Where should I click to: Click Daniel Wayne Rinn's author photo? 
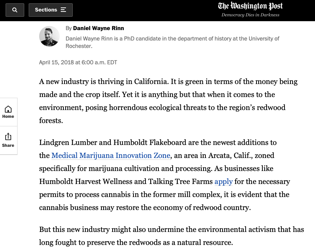pos(49,36)
